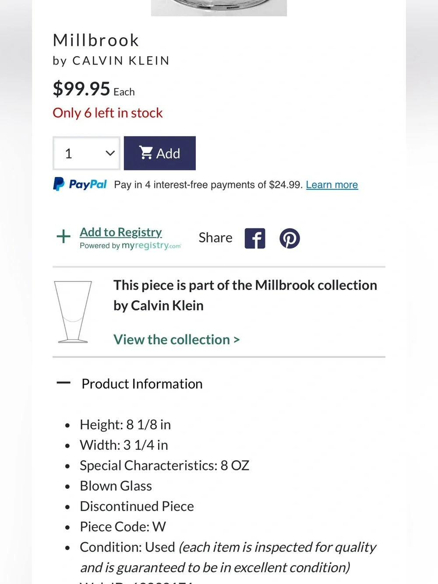The width and height of the screenshot is (438, 584).
Task: Open PayPal Learn more link
Action: pyautogui.click(x=332, y=185)
